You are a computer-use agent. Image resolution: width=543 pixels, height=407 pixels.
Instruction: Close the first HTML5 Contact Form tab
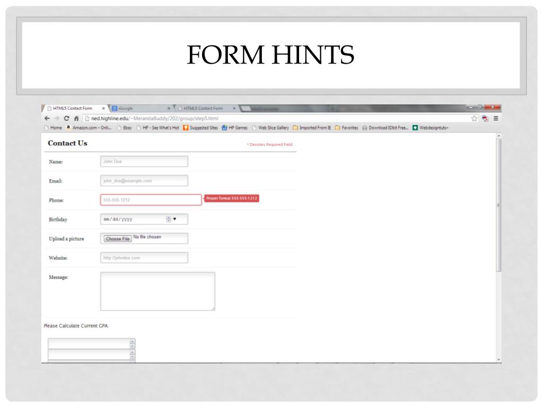point(103,108)
